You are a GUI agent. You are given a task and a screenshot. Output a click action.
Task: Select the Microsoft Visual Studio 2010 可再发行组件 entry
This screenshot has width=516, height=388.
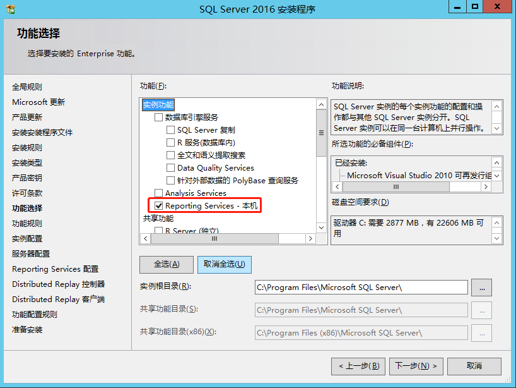coord(419,176)
